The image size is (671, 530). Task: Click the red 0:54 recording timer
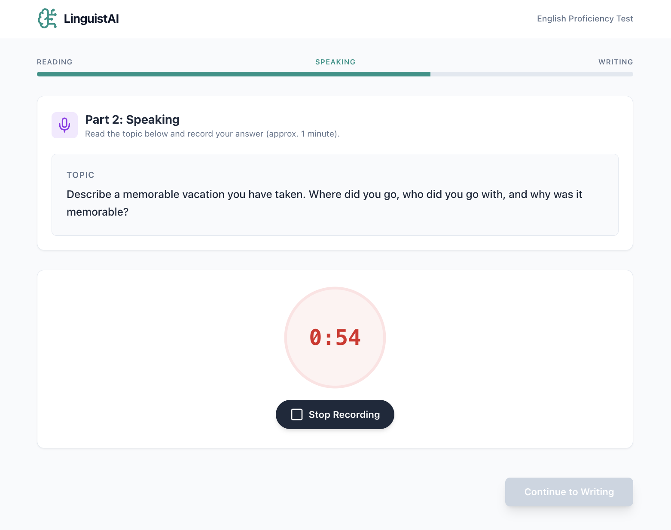(x=335, y=337)
